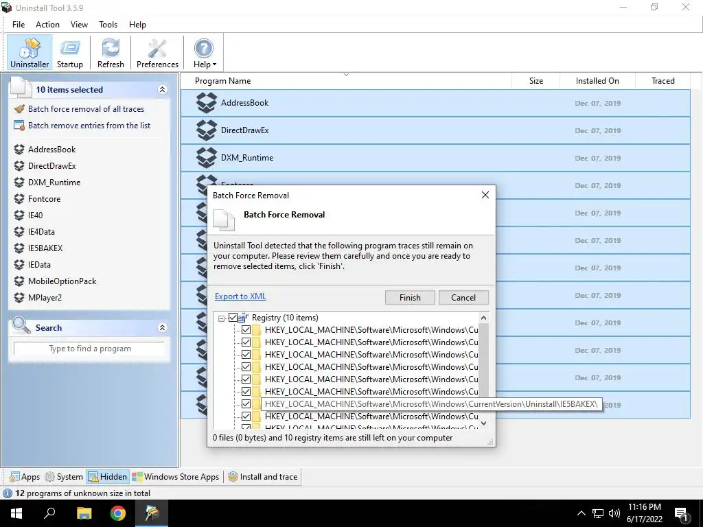Click the registry list scroll-down arrow
This screenshot has width=703, height=527.
coord(483,423)
